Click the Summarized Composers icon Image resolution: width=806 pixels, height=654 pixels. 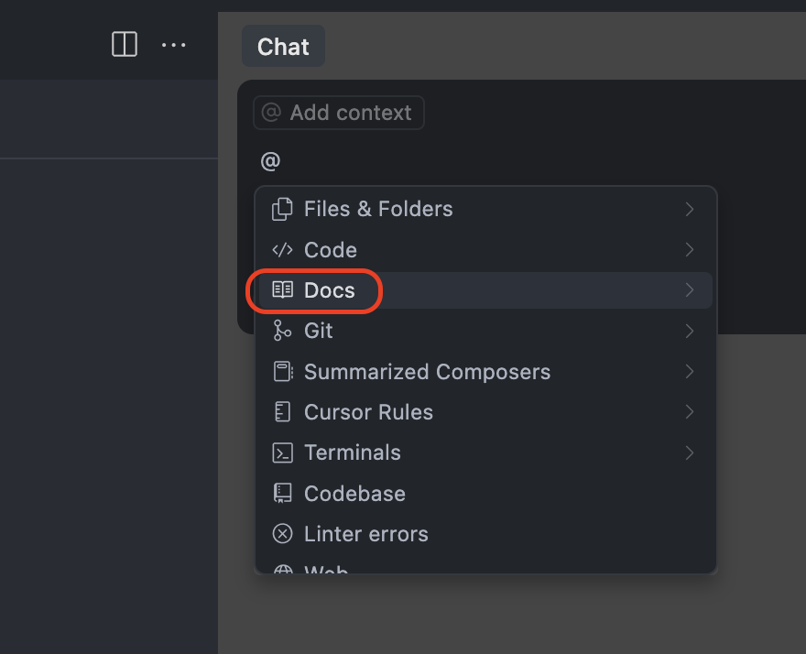(x=282, y=372)
